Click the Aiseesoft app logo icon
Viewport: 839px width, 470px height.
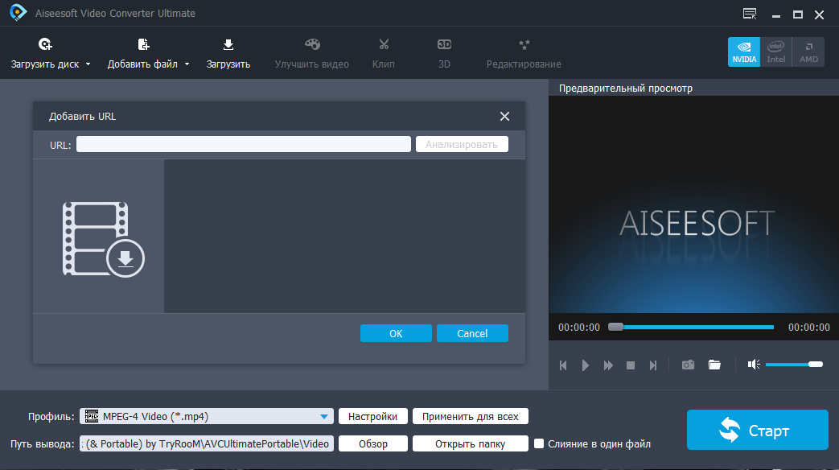18,13
